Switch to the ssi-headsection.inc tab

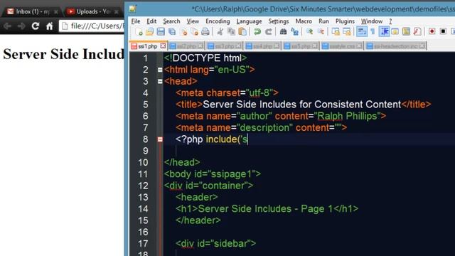coord(395,46)
